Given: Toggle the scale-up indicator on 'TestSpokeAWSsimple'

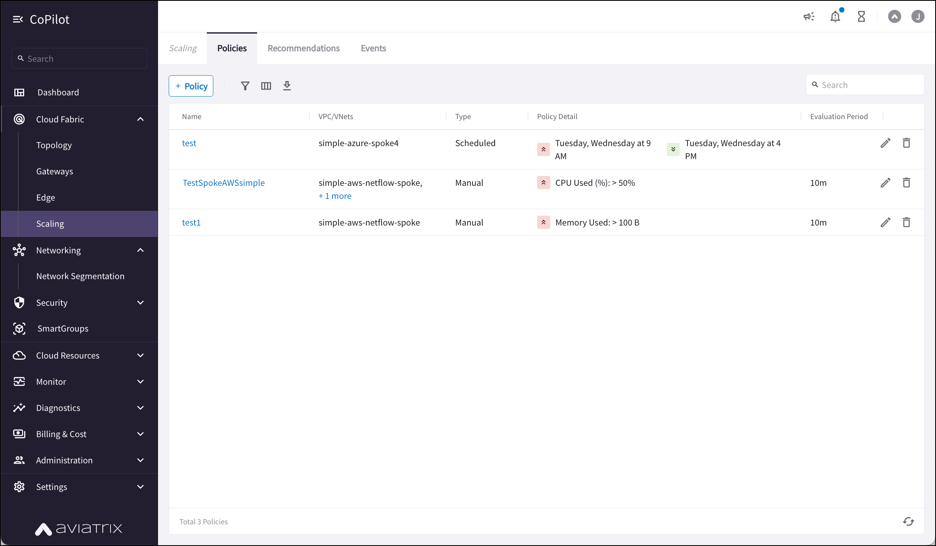Looking at the screenshot, I should pyautogui.click(x=543, y=183).
